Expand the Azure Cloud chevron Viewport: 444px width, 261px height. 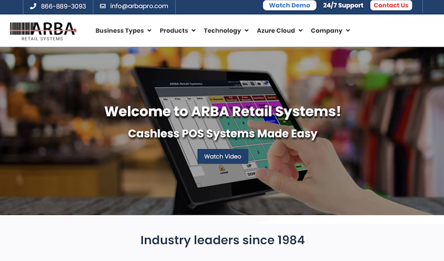(x=300, y=31)
